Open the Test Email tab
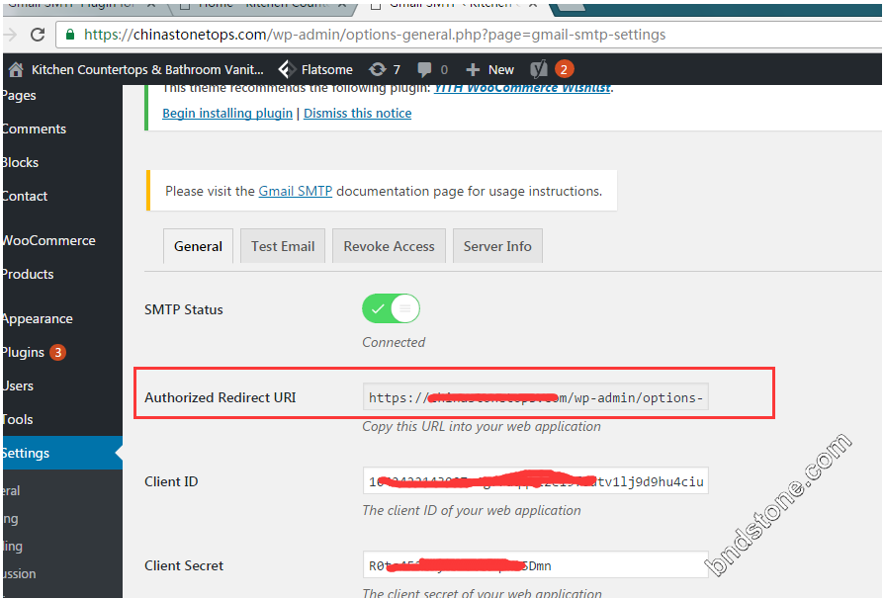885x599 pixels. 283,246
